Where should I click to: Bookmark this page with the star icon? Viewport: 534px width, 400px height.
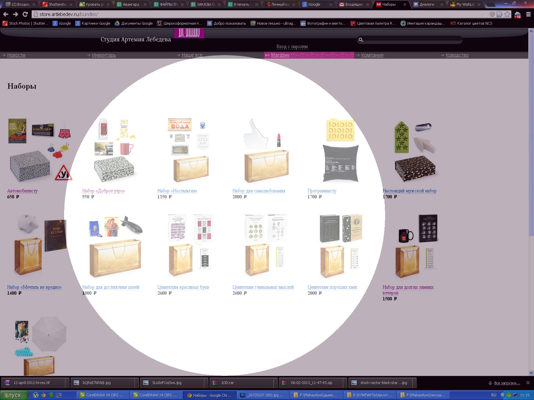[x=507, y=14]
